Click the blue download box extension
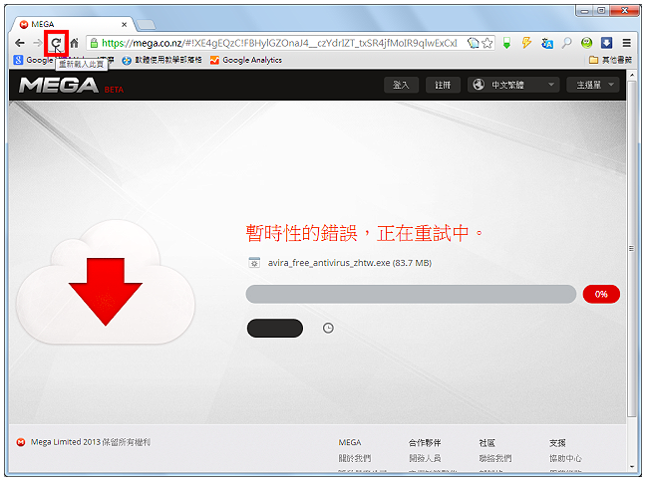The image size is (646, 482). (x=606, y=43)
